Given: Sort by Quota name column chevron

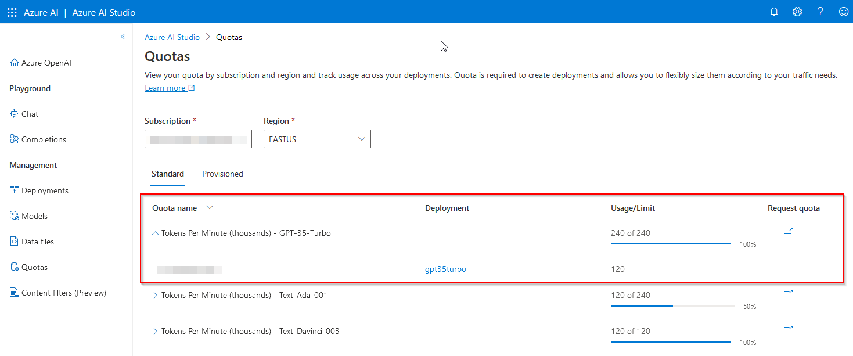Looking at the screenshot, I should click(210, 208).
